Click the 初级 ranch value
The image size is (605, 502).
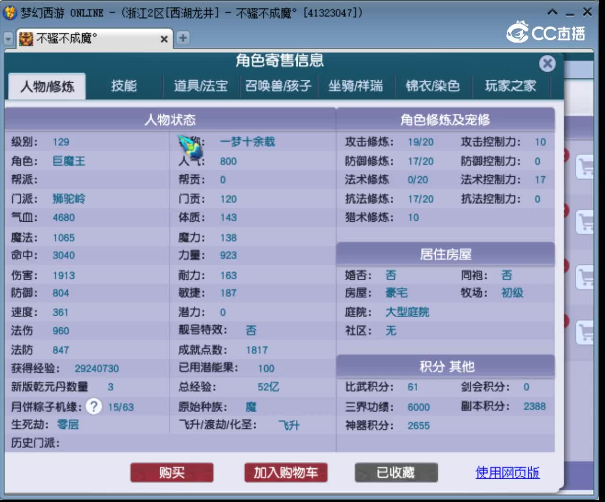512,293
